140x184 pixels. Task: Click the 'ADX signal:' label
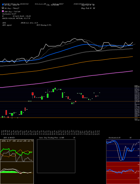(x=7, y=25)
